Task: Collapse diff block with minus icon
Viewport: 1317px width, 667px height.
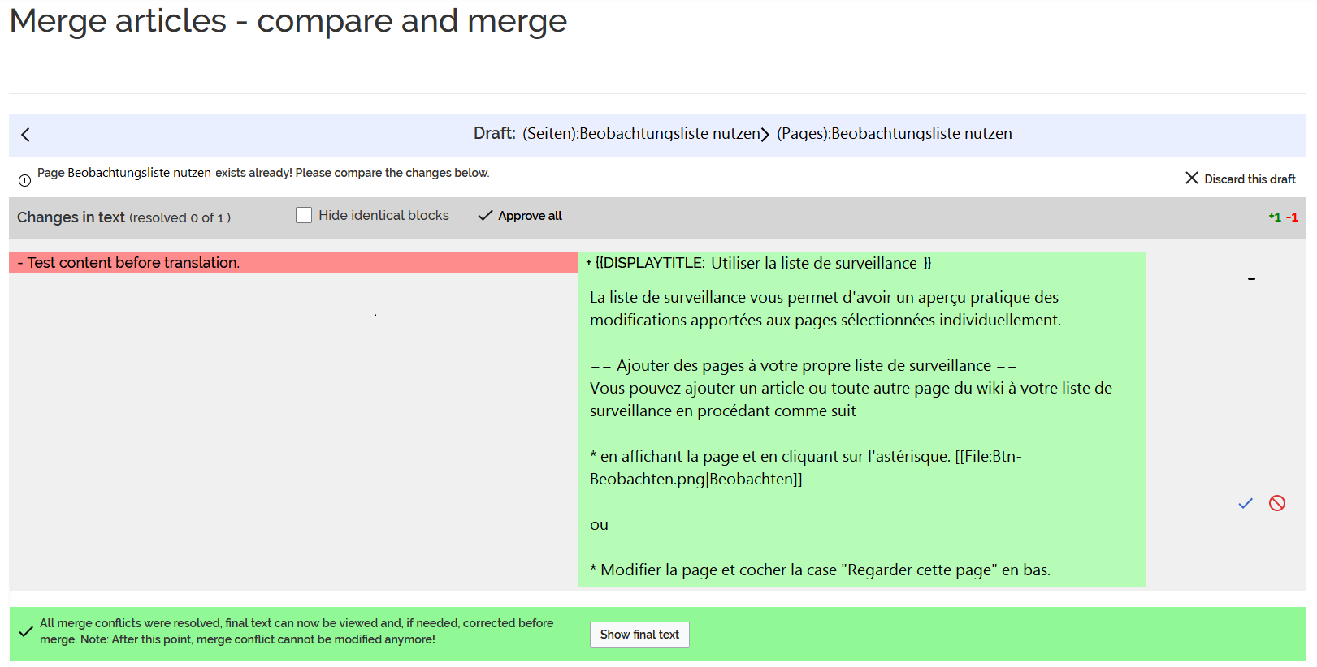Action: [x=1251, y=278]
